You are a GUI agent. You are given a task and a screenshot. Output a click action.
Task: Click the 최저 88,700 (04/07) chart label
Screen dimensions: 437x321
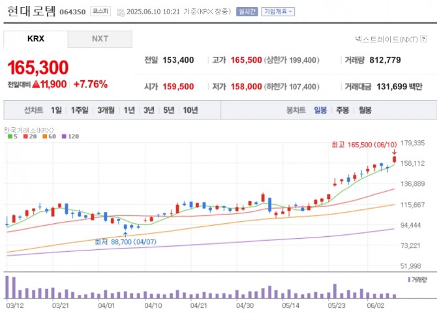pyautogui.click(x=125, y=241)
